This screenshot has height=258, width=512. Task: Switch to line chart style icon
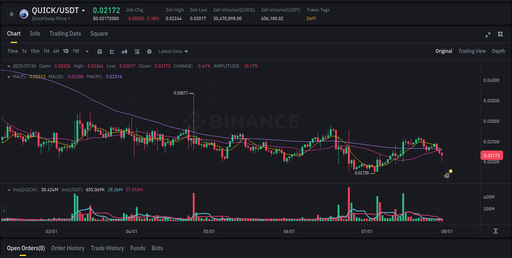click(112, 51)
